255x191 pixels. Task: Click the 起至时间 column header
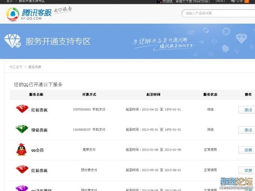click(x=153, y=94)
